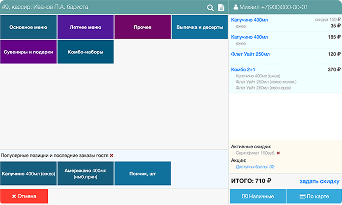Pay using По карте button
The image size is (342, 205).
pos(314,196)
